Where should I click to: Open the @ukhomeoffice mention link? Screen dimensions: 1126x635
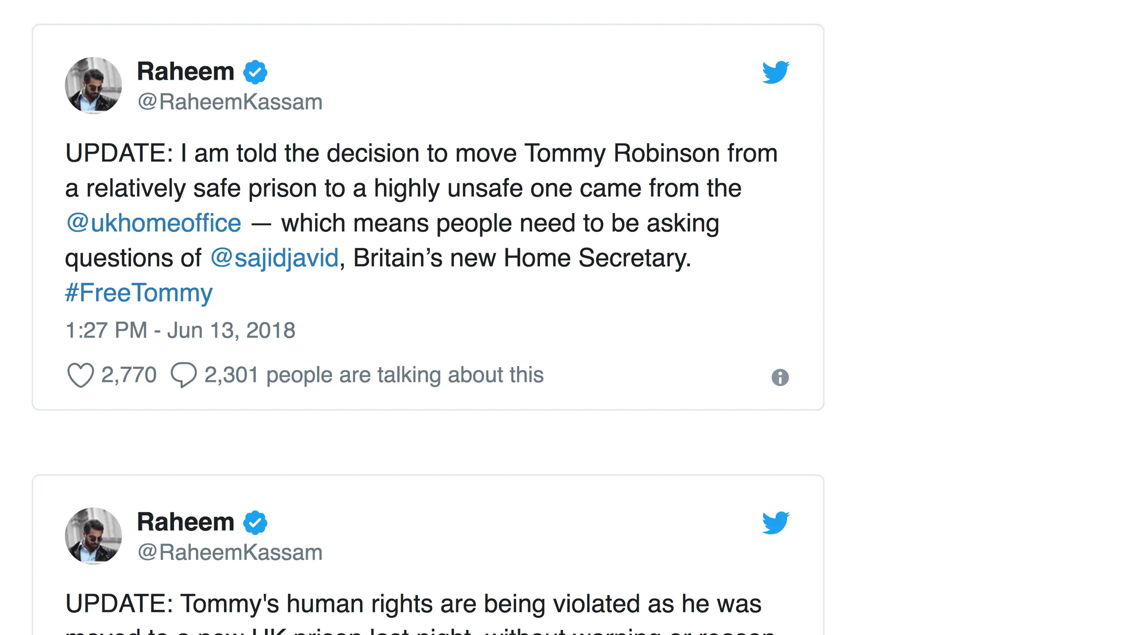pyautogui.click(x=153, y=223)
